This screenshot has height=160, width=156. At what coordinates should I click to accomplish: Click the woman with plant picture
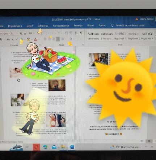coord(20,100)
